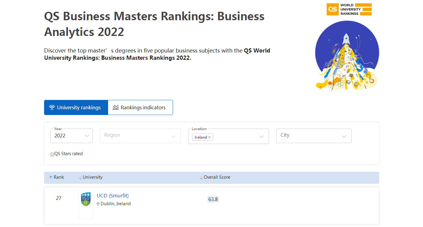The height and width of the screenshot is (227, 423).
Task: Click the location pin icon near Dublin
Action: 98,204
